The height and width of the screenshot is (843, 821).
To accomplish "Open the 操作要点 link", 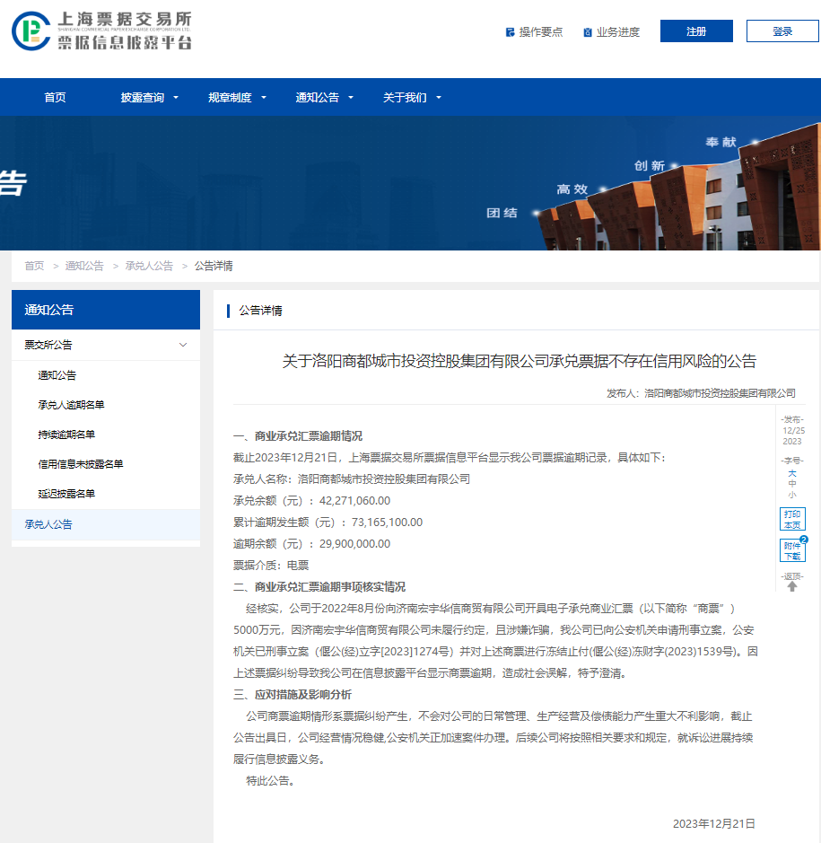I will point(540,32).
